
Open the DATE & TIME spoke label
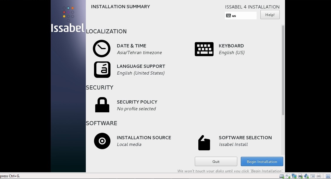pos(132,46)
